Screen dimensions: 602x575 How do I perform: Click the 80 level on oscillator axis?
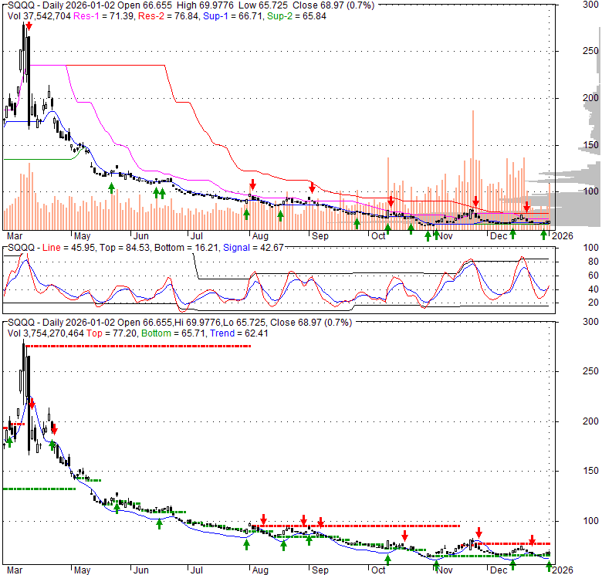click(x=594, y=262)
